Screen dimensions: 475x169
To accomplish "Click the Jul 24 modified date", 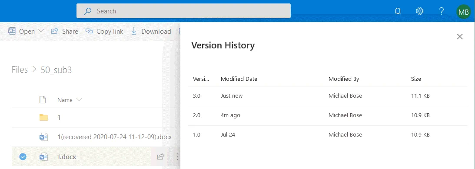I will tap(228, 135).
